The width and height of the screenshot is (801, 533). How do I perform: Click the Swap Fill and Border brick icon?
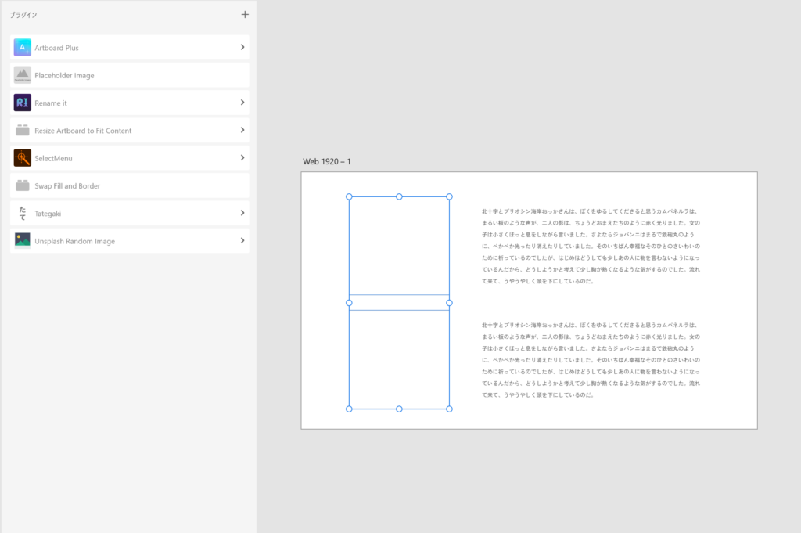(x=23, y=185)
